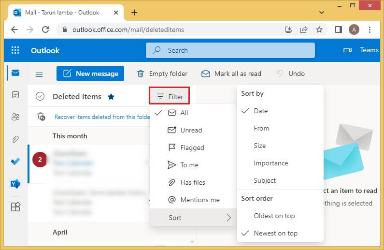Screen dimensions: 384x250
Task: Toggle the browser side panel icon
Action: coord(339,29)
